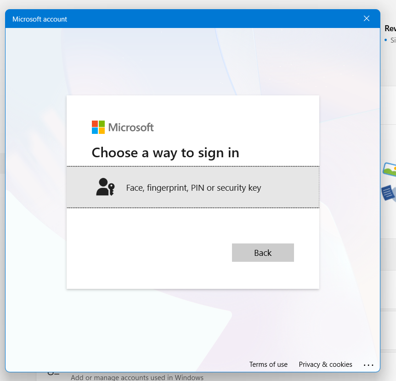Click the Microsoft account title bar text
Viewport: 396px width, 381px height.
40,19
